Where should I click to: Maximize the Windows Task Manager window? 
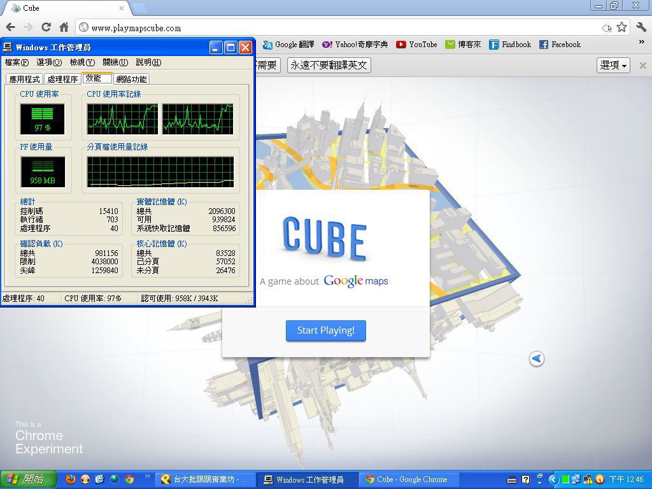coord(230,47)
